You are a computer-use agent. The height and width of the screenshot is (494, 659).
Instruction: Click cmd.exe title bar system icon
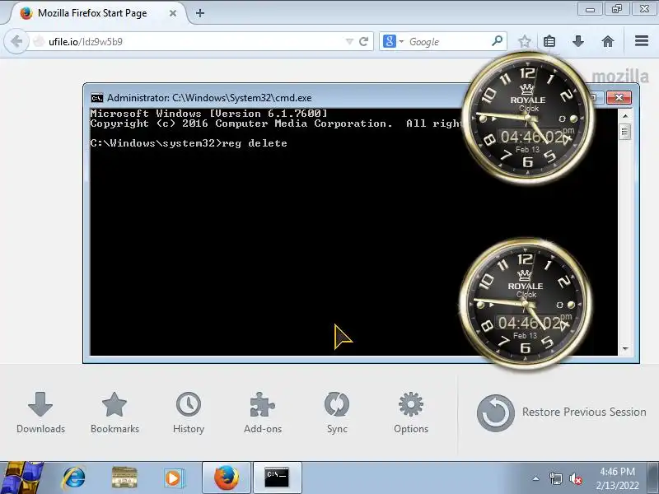coord(97,98)
